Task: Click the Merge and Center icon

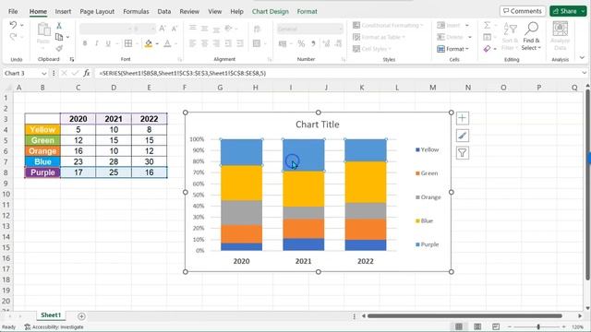Action: [x=257, y=43]
